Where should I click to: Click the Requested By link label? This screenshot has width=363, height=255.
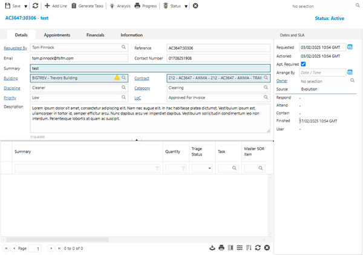pyautogui.click(x=15, y=47)
